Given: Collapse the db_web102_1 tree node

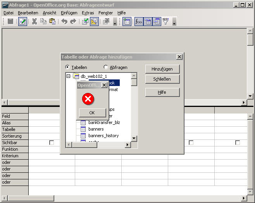Looking at the screenshot, I should click(69, 76).
